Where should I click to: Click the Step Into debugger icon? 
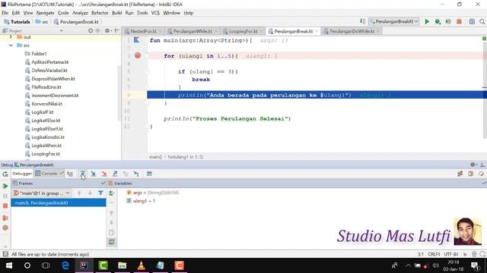(x=93, y=174)
